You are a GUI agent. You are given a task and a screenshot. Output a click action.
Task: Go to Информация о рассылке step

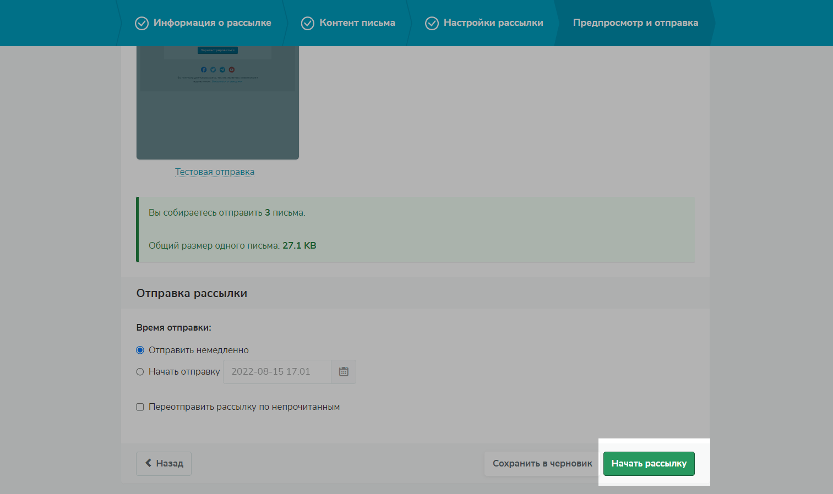(x=212, y=23)
